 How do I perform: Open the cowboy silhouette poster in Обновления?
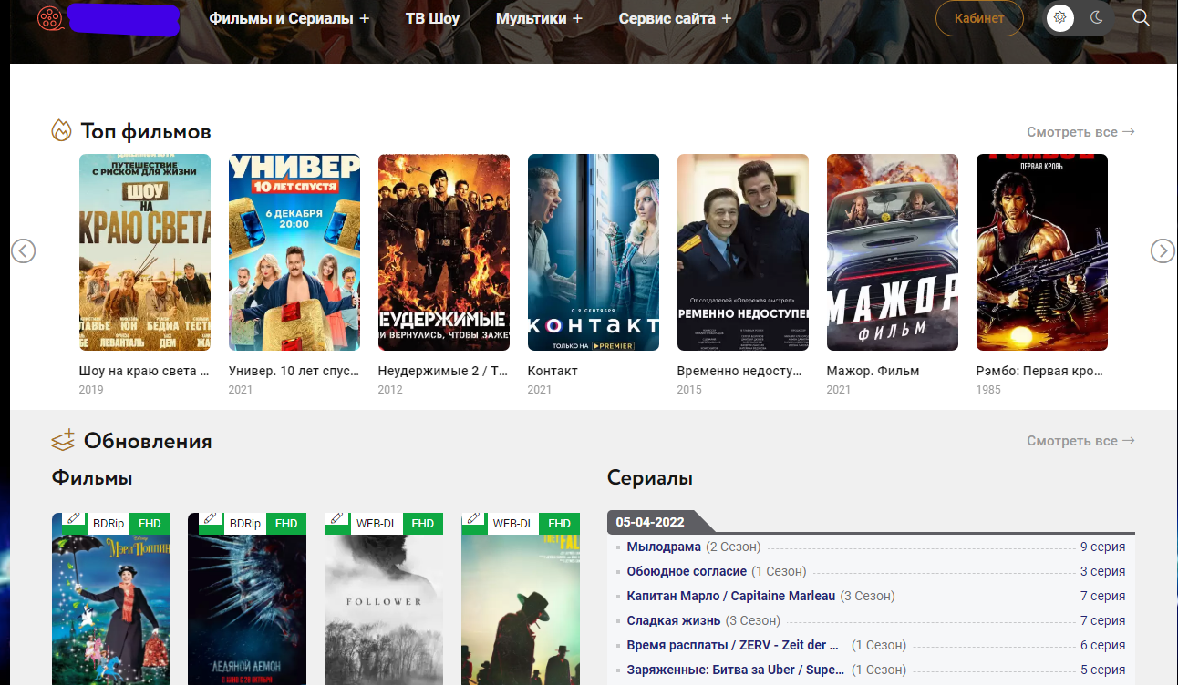coord(521,598)
